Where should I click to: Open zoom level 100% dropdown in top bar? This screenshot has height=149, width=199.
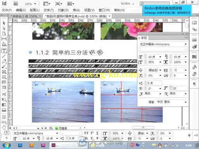point(35,4)
